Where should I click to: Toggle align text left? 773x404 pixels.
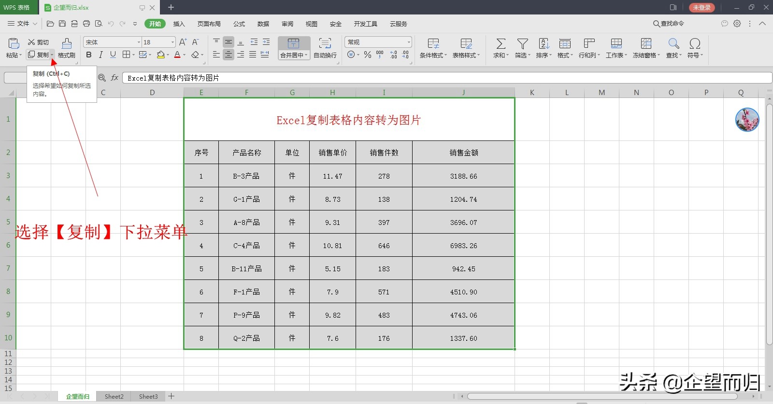click(216, 55)
